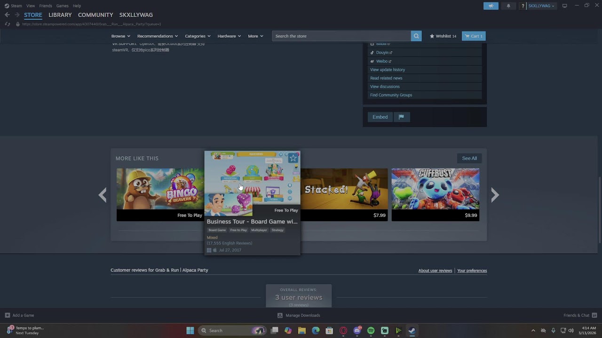Screen dimensions: 602x338
Task: Add Business Tour to wishlist via star icon
Action: tap(293, 158)
